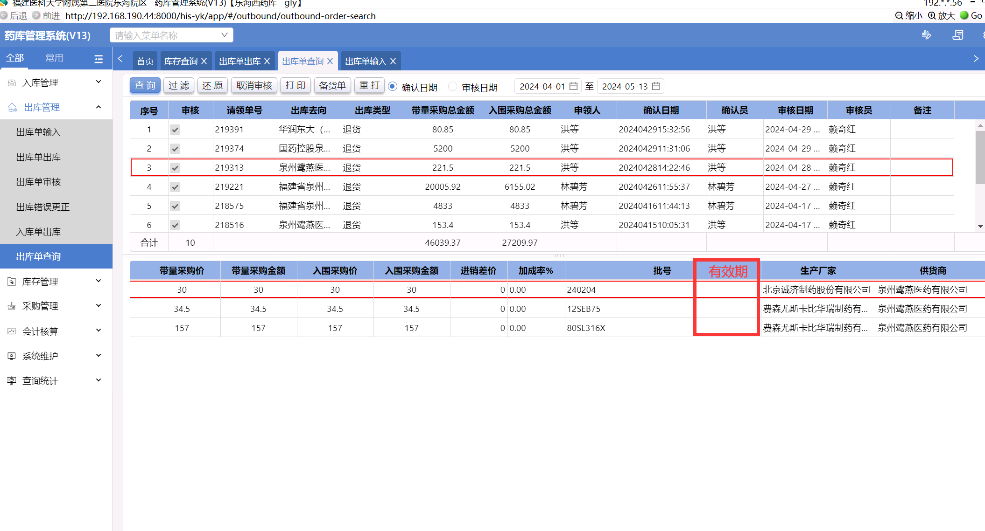Close the 库存查询 tab with X
Image resolution: width=985 pixels, height=531 pixels.
click(x=204, y=61)
